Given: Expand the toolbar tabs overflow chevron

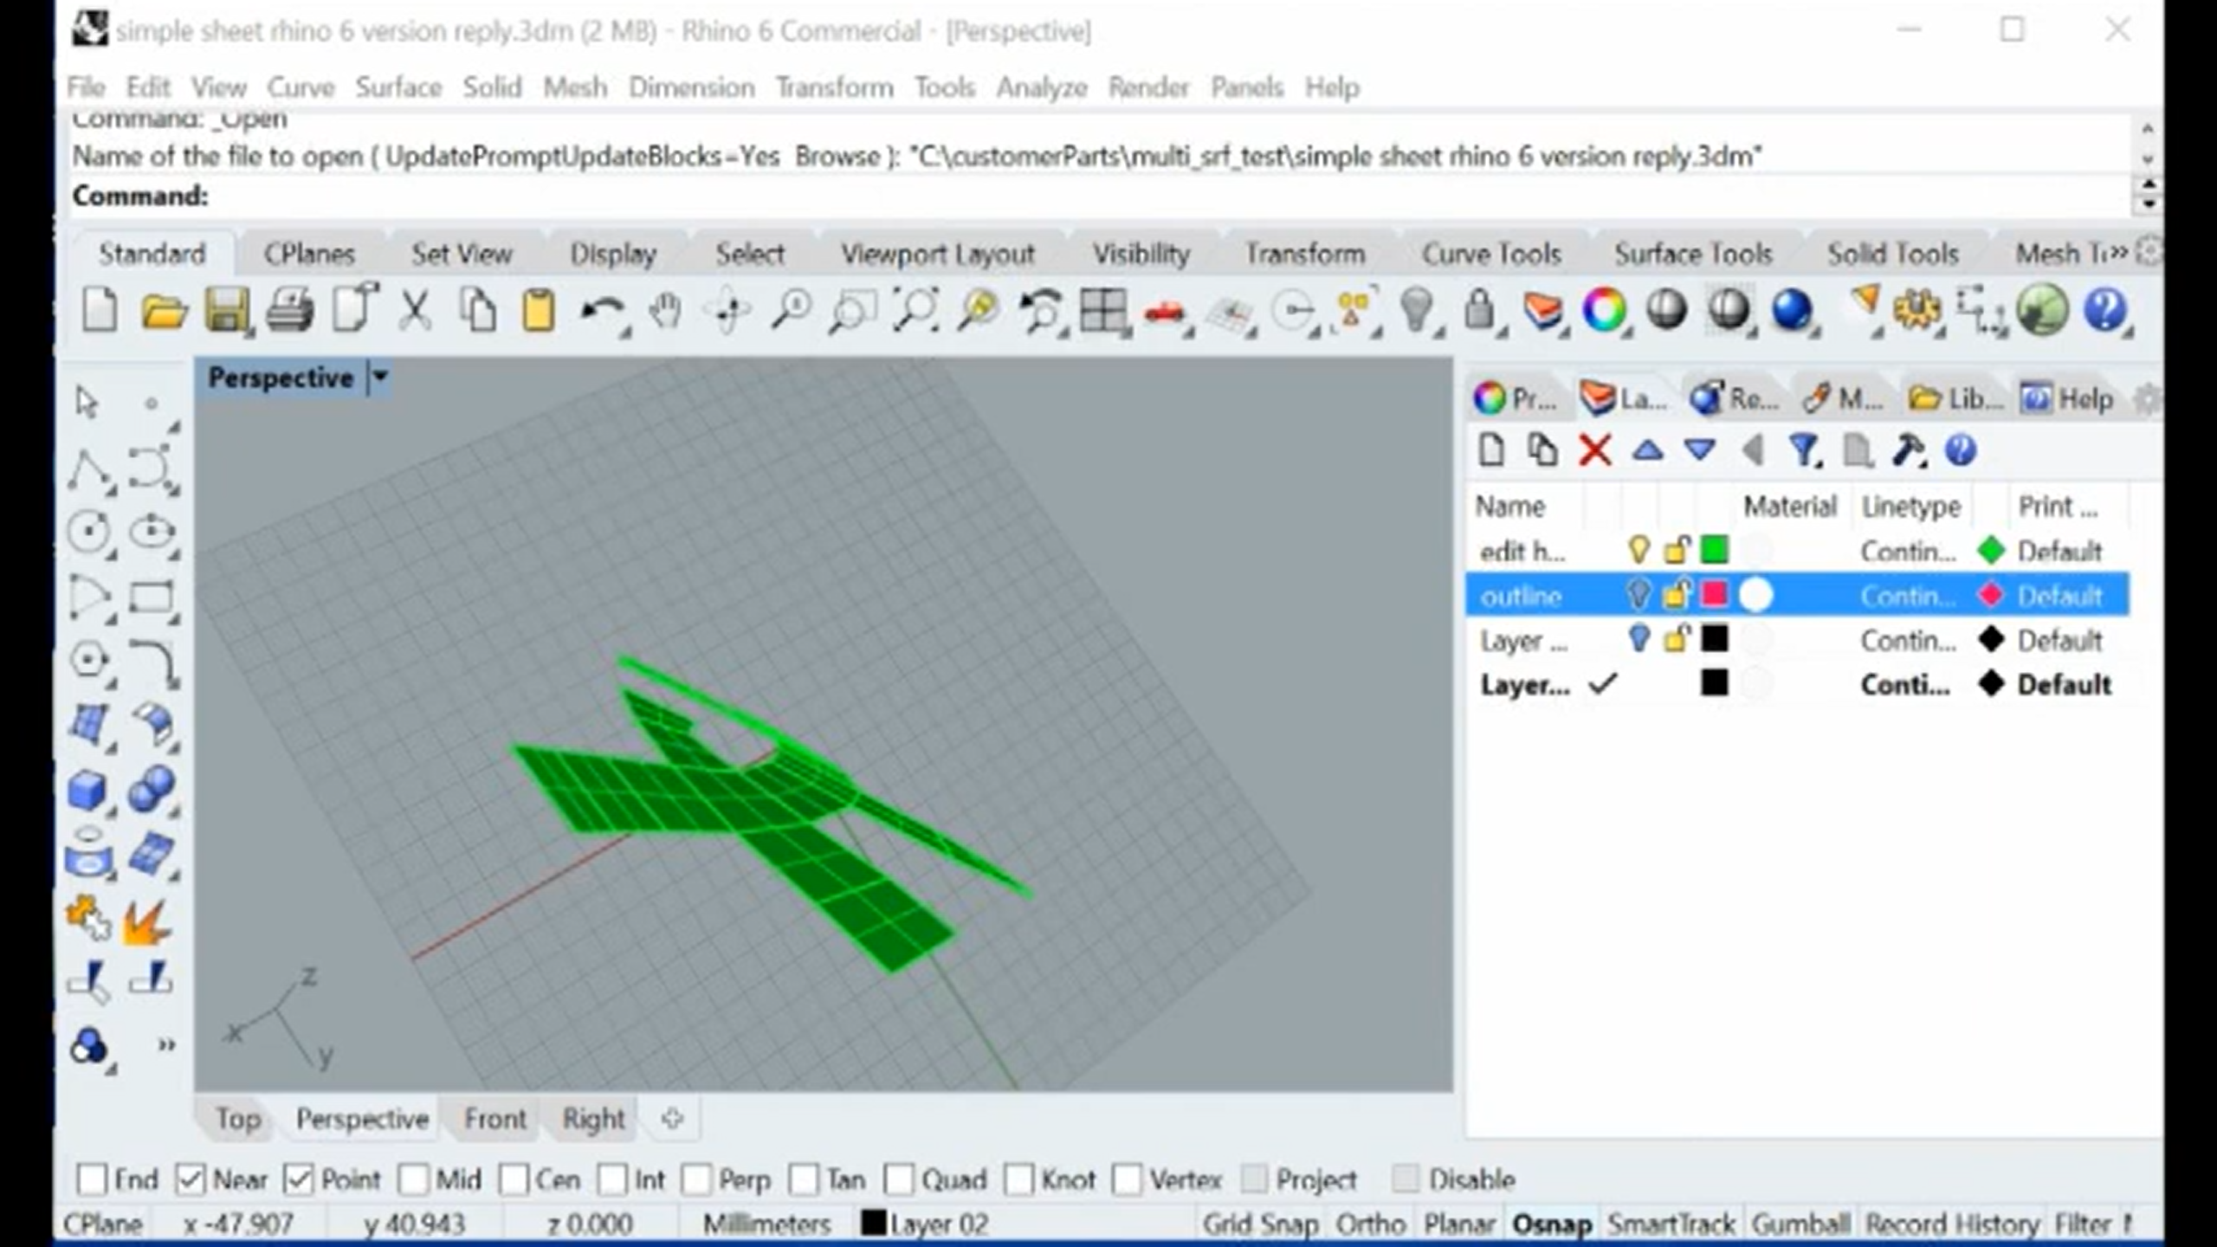Looking at the screenshot, I should click(x=2117, y=253).
